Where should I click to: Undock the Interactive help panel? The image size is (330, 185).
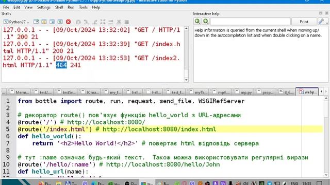click(321, 13)
